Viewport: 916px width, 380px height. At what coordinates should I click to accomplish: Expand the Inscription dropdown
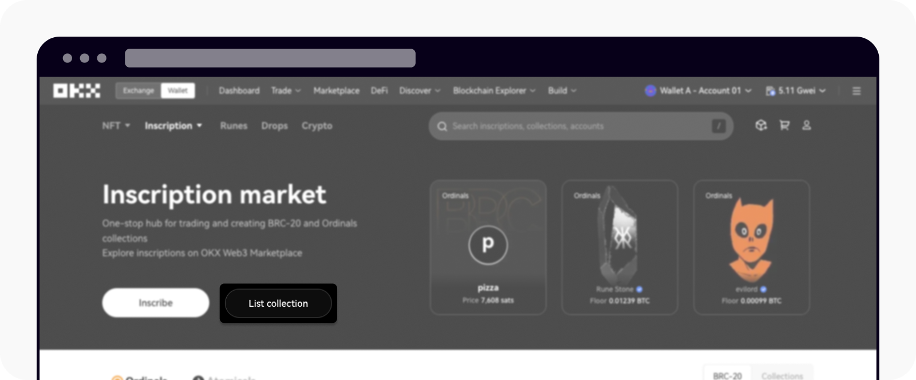(173, 125)
